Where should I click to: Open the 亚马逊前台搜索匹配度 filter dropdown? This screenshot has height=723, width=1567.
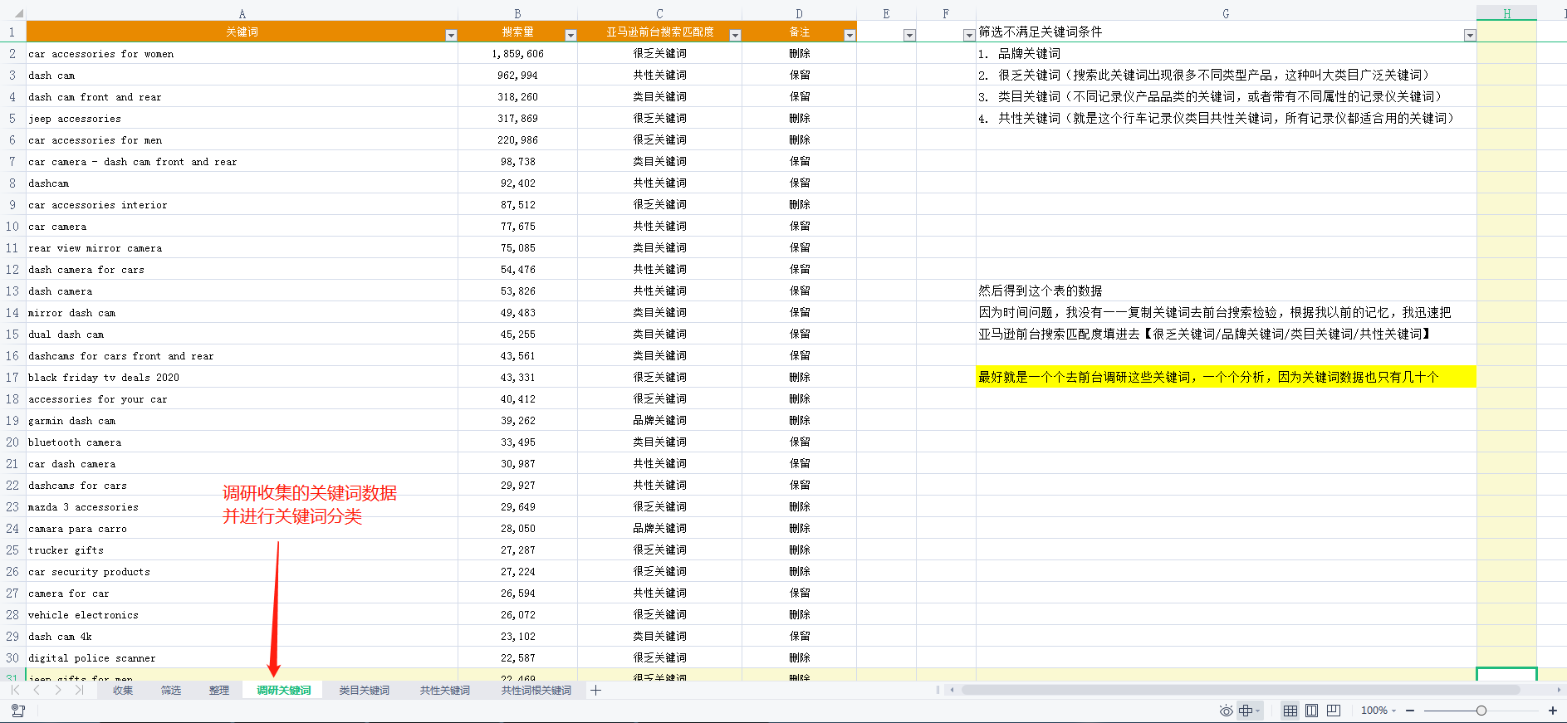tap(735, 35)
